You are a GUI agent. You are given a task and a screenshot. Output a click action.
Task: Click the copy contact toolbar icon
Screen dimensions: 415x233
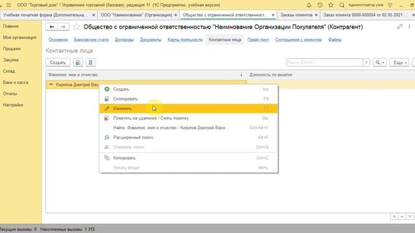point(78,63)
